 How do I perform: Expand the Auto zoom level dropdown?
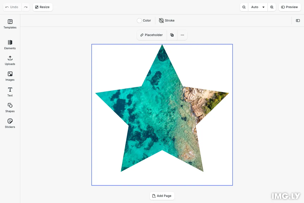[x=258, y=7]
